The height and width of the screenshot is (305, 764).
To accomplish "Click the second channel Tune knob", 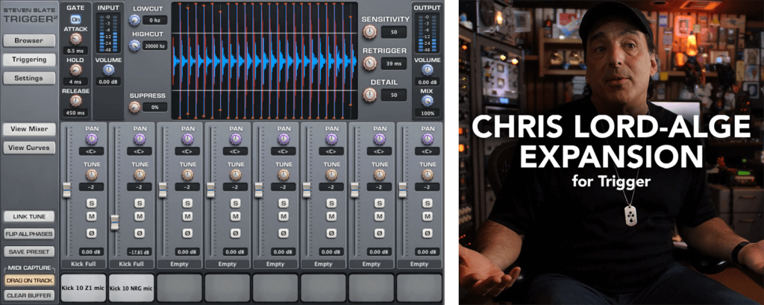I will (x=140, y=175).
